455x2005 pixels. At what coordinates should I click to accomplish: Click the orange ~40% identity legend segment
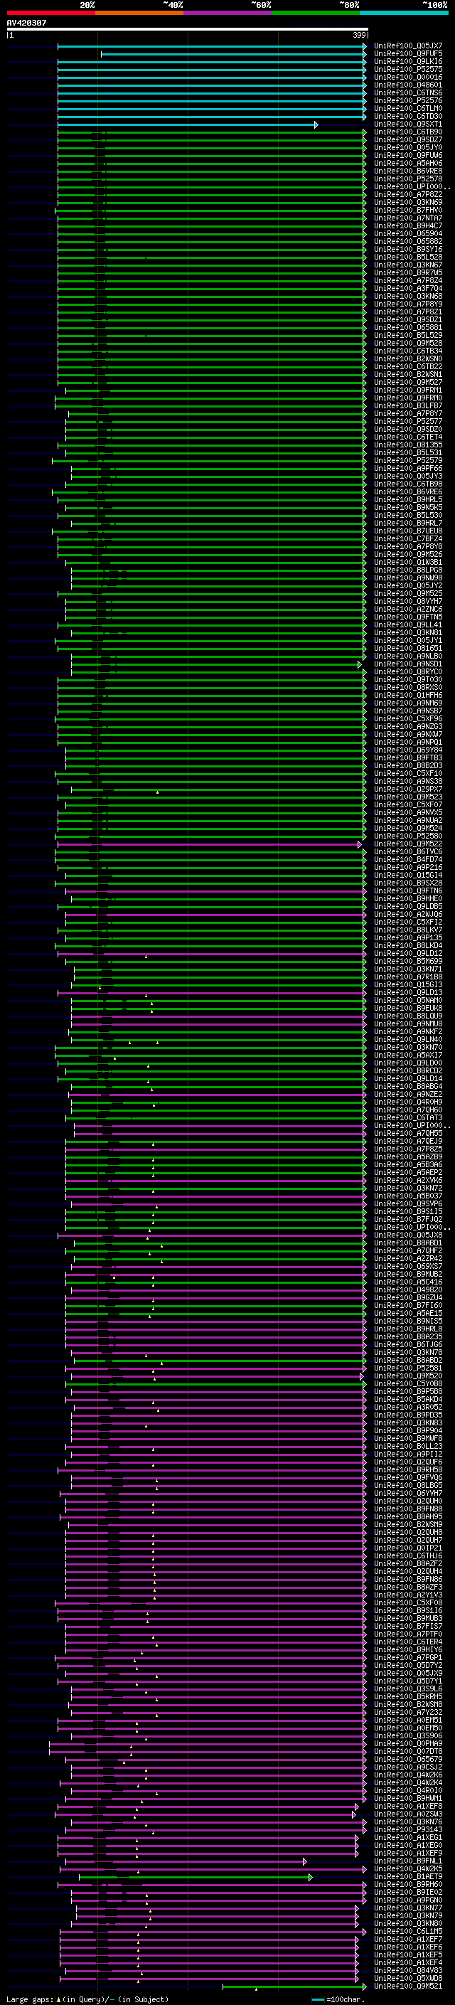pyautogui.click(x=139, y=13)
